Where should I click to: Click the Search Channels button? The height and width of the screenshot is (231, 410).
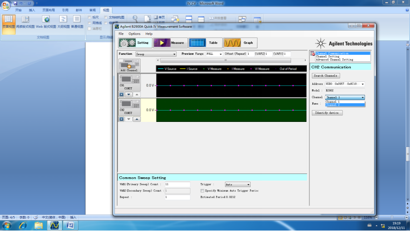(x=326, y=76)
